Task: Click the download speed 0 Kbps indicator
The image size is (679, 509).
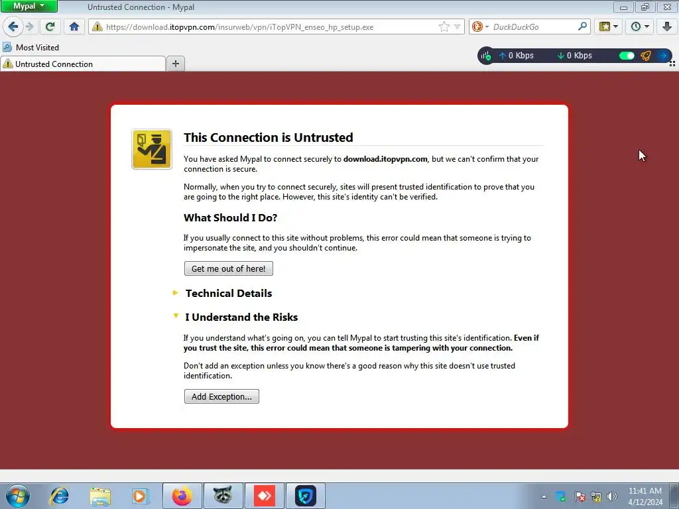Action: click(x=575, y=56)
